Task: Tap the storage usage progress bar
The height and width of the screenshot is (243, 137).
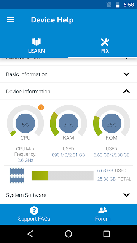Action: pos(62,175)
